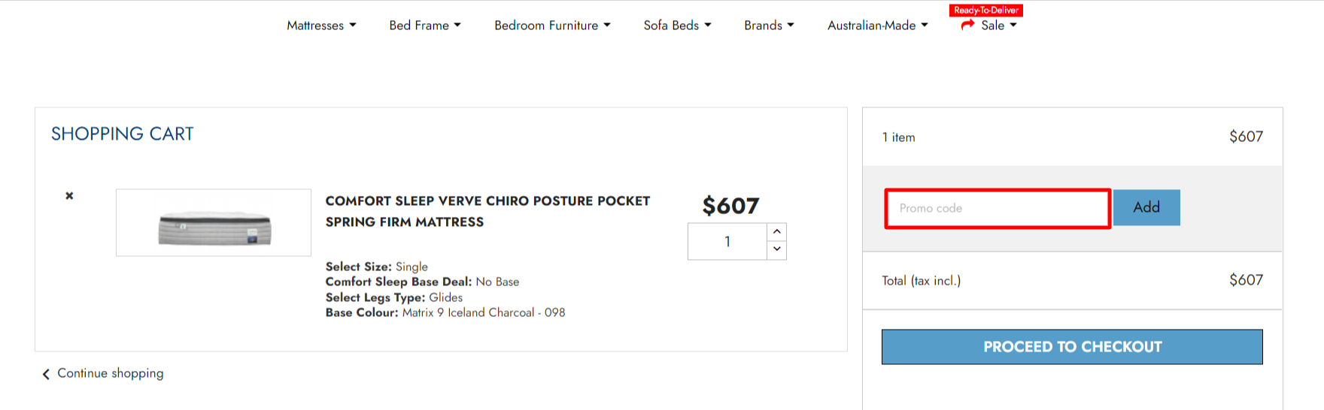The height and width of the screenshot is (410, 1324).
Task: Click the Continue shopping back chevron
Action: (x=46, y=374)
